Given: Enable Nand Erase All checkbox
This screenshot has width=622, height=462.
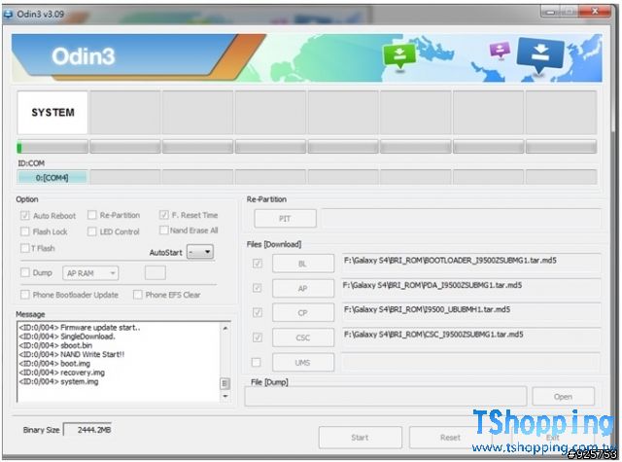Looking at the screenshot, I should [163, 231].
